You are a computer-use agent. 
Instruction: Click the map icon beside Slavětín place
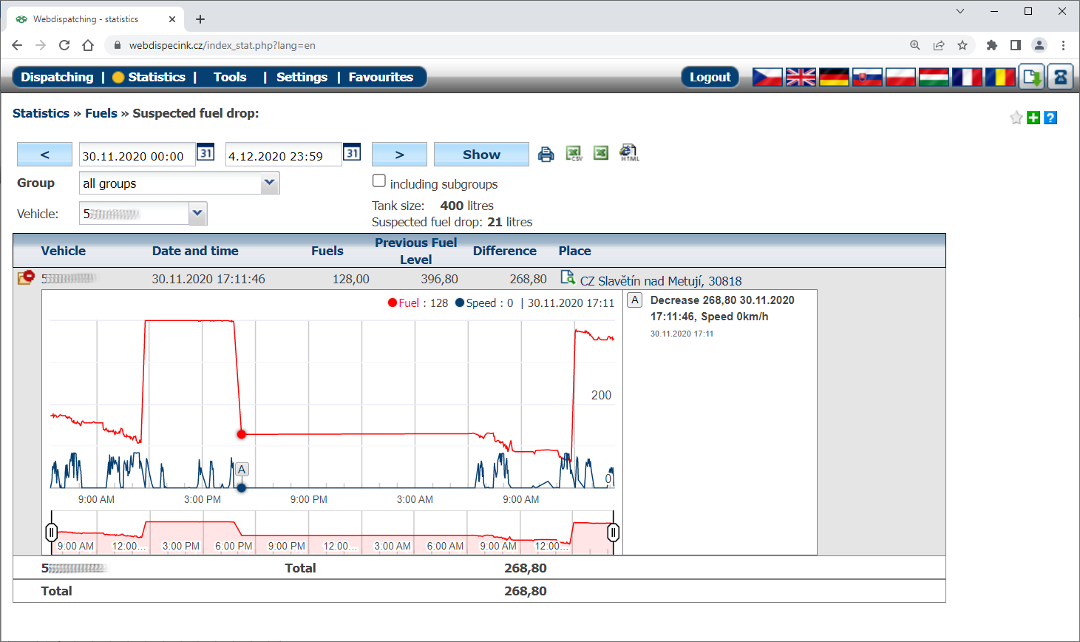(x=567, y=277)
